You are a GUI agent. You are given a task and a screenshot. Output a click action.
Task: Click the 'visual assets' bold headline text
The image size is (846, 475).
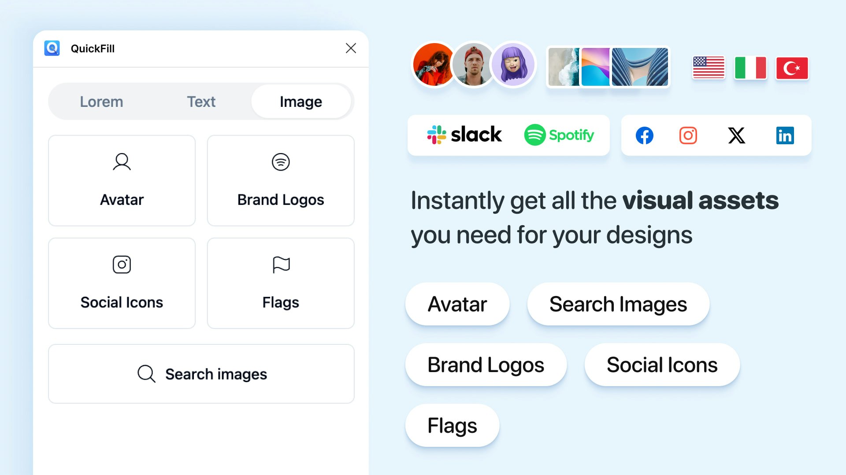[x=700, y=201]
